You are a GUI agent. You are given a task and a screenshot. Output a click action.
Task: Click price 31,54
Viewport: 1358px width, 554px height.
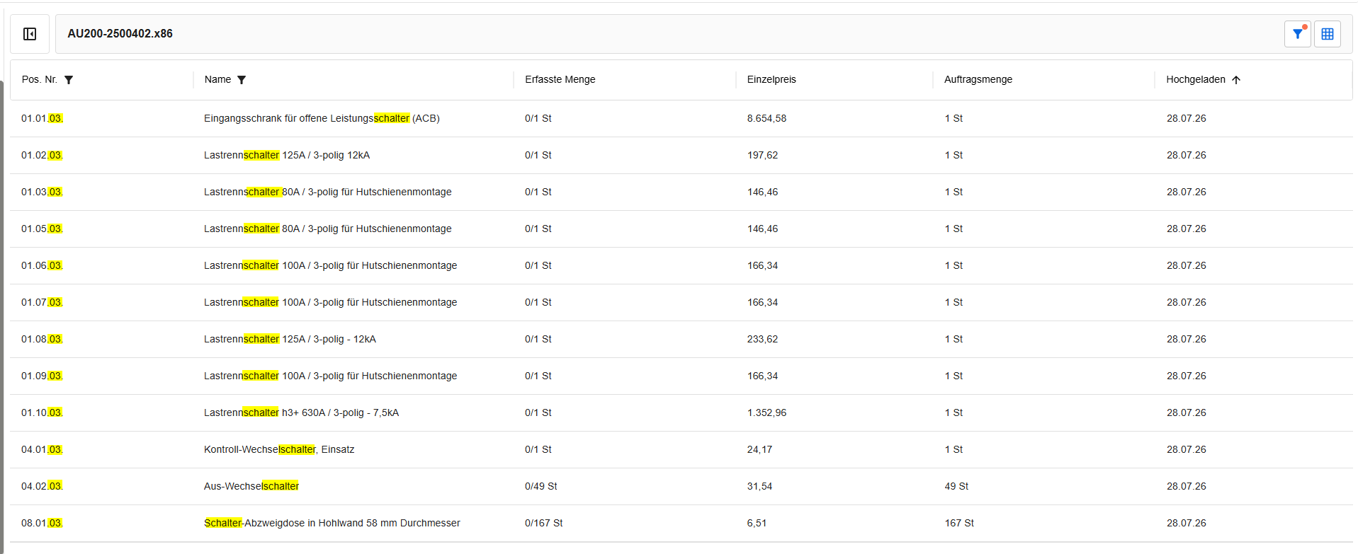(759, 486)
